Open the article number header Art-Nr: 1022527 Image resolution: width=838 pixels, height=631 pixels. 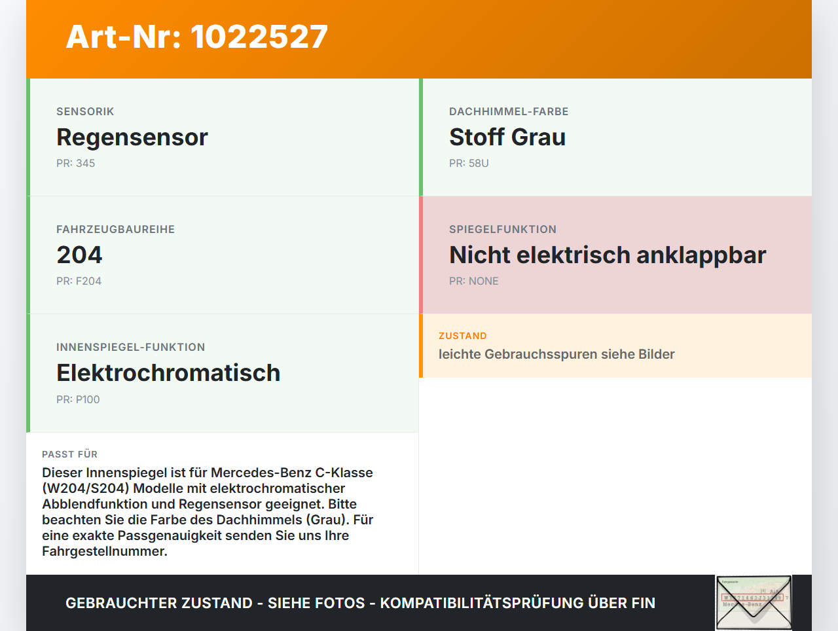click(x=196, y=37)
